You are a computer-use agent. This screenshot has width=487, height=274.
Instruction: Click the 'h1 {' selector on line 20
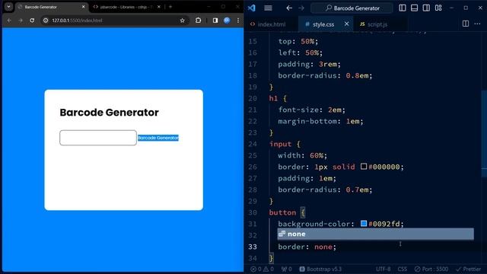click(278, 98)
